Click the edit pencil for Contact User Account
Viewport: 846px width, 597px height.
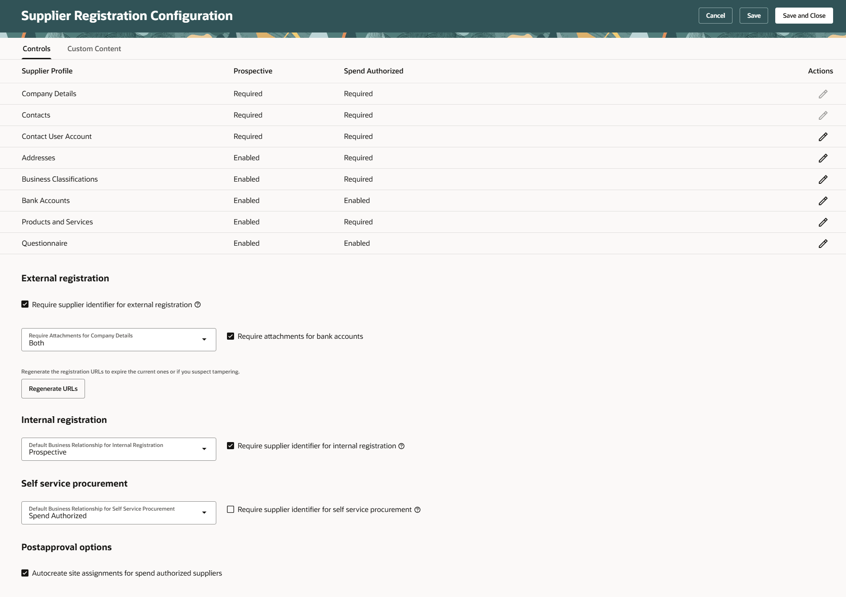(823, 136)
